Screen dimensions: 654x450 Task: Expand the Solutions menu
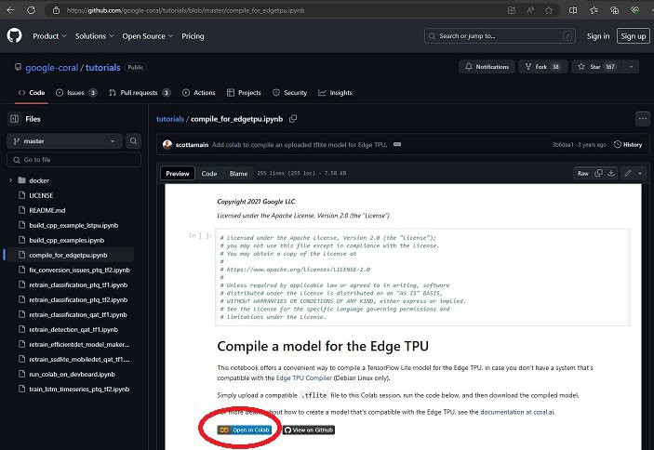(x=94, y=36)
